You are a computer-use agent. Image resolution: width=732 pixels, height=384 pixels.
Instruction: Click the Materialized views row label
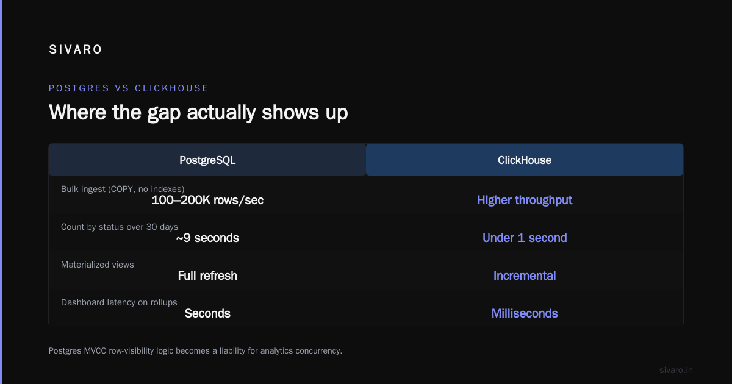coord(98,265)
